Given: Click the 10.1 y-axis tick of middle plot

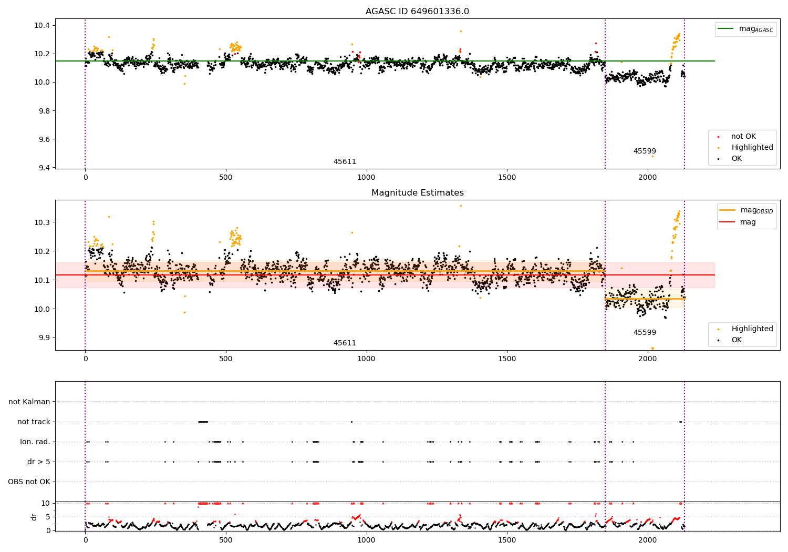Looking at the screenshot, I should point(42,280).
